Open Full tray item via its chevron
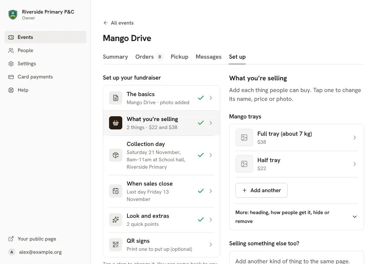Image resolution: width=376 pixels, height=264 pixels. (x=354, y=137)
